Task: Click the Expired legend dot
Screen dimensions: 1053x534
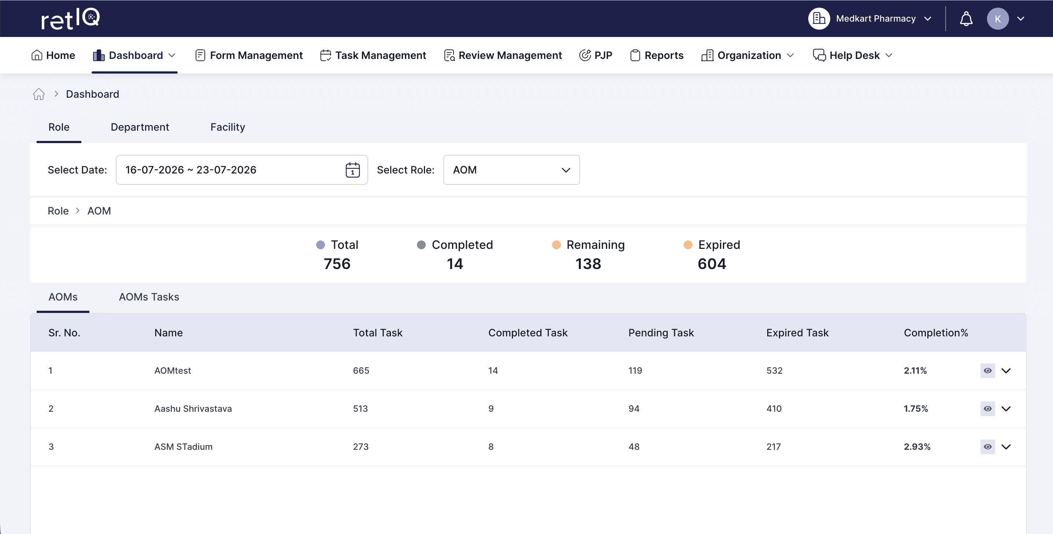Action: 688,244
